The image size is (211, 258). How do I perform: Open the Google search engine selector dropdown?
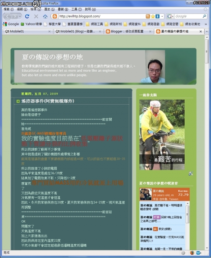(x=170, y=16)
